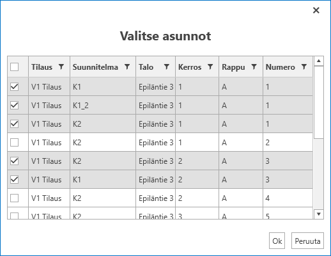Uncheck the K1_2 row checkbox
Image resolution: width=331 pixels, height=256 pixels.
pos(15,106)
